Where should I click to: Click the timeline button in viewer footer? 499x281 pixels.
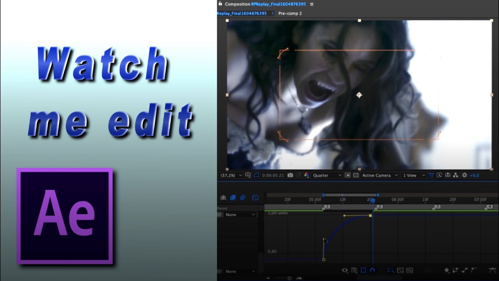click(x=448, y=175)
